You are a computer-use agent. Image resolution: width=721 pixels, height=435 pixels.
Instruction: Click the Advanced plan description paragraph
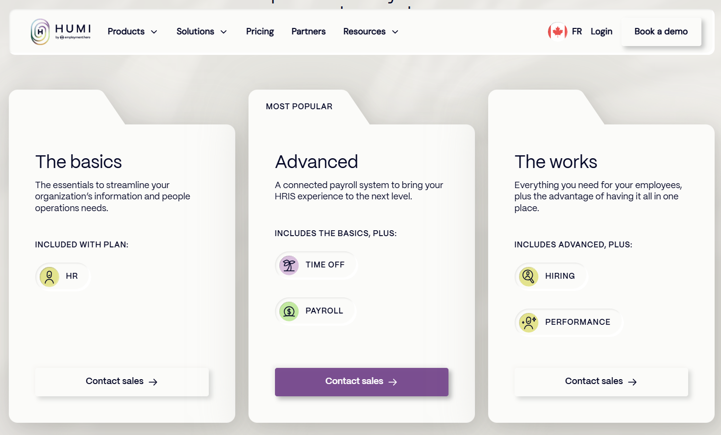[359, 191]
